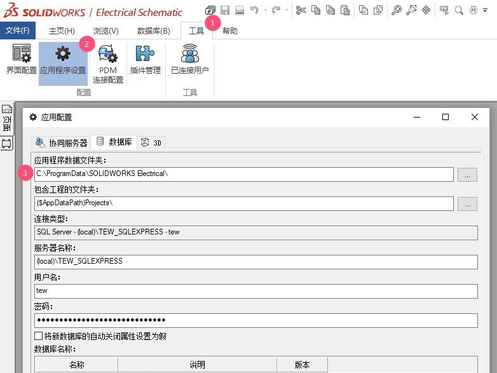Expand the undo history dropdown arrow
This screenshot has height=373, width=497.
pyautogui.click(x=264, y=10)
